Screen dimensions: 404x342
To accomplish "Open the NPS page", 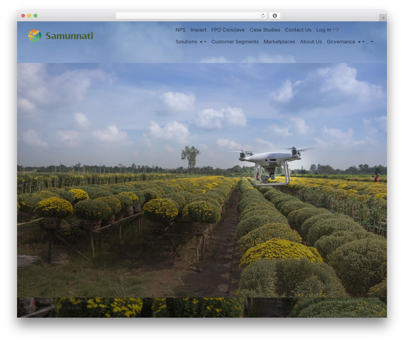I will pos(181,30).
